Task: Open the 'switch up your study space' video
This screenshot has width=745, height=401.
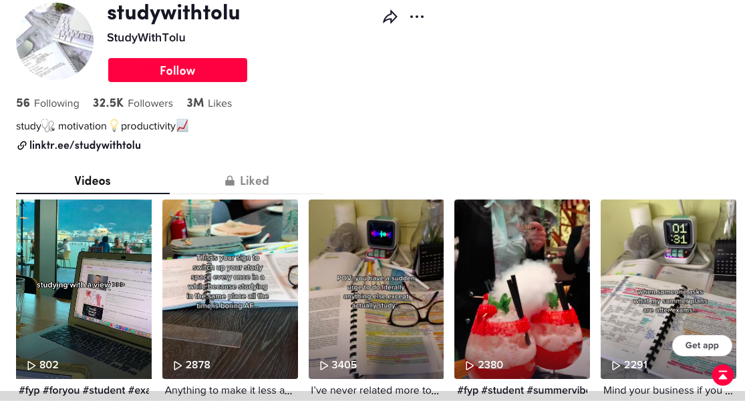Action: pos(230,289)
